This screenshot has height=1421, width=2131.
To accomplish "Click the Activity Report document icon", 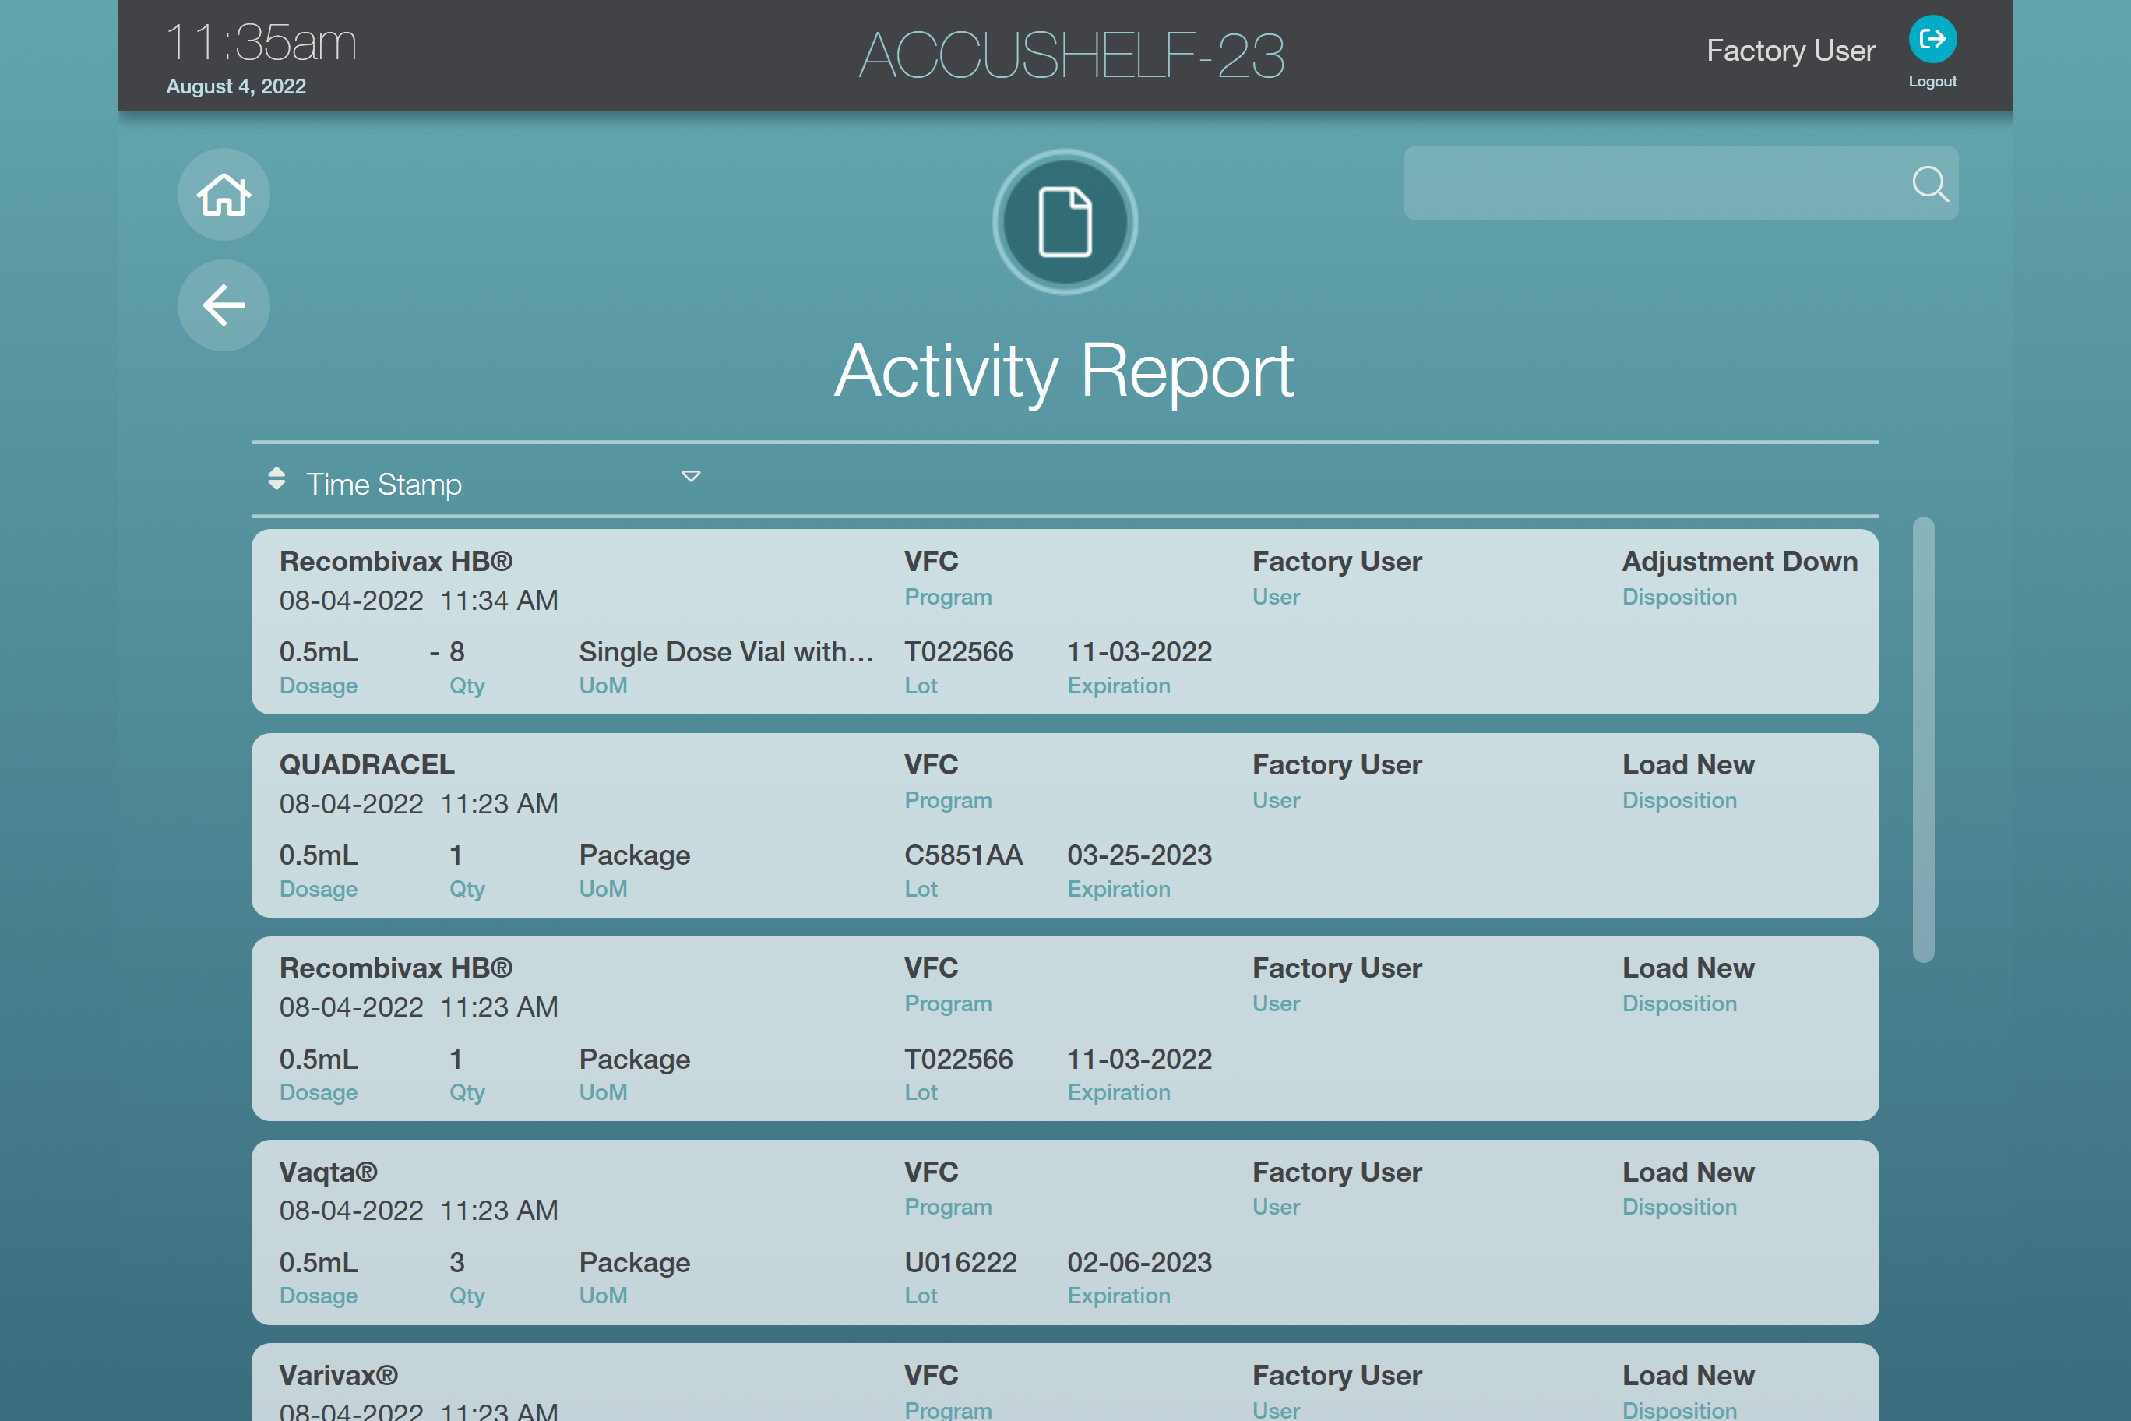I will (1065, 222).
